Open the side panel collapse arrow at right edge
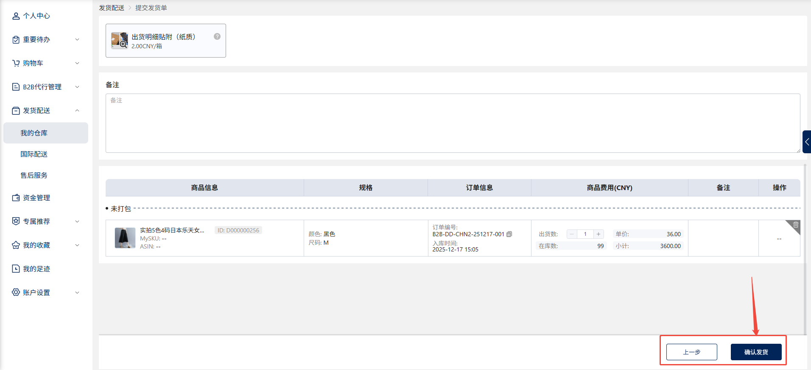The width and height of the screenshot is (811, 370). [x=807, y=142]
